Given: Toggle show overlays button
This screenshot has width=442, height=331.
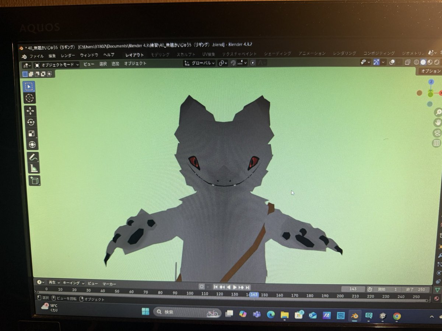Looking at the screenshot, I should click(x=393, y=62).
